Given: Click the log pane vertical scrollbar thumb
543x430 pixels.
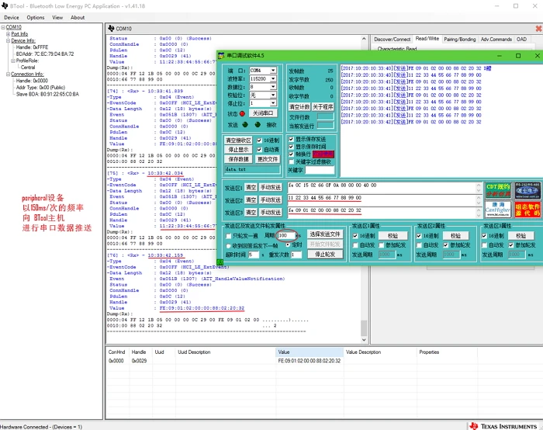Looking at the screenshot, I should click(x=364, y=328).
